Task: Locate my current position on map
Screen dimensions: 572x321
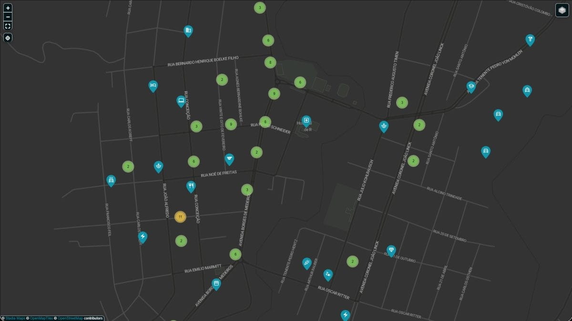Action: pyautogui.click(x=8, y=38)
